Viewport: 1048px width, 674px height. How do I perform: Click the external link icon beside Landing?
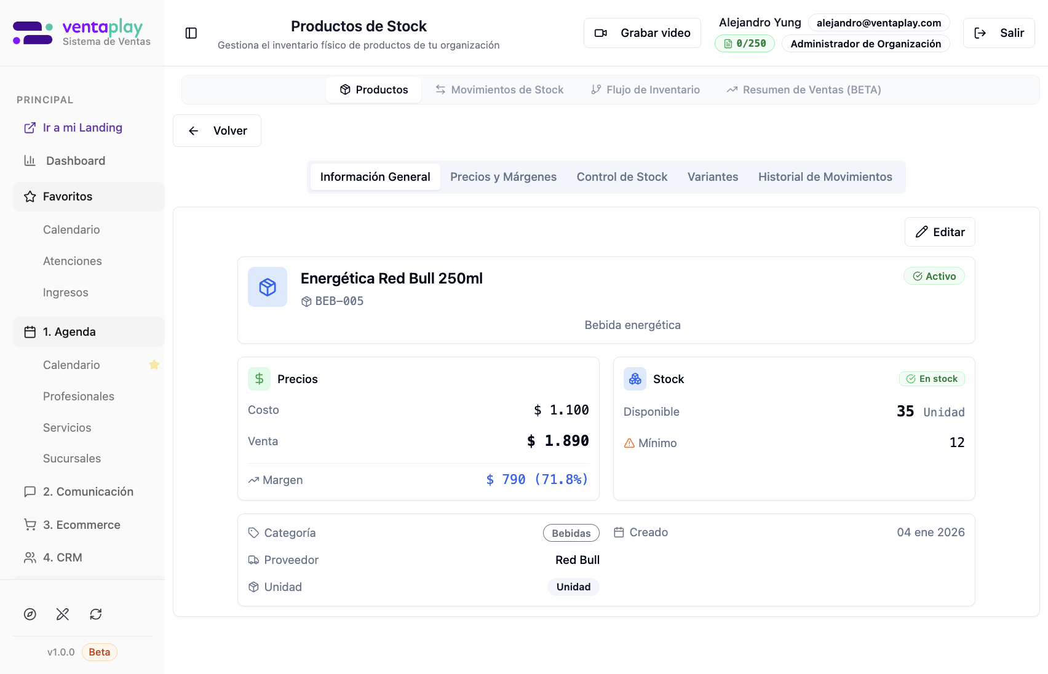(30, 128)
